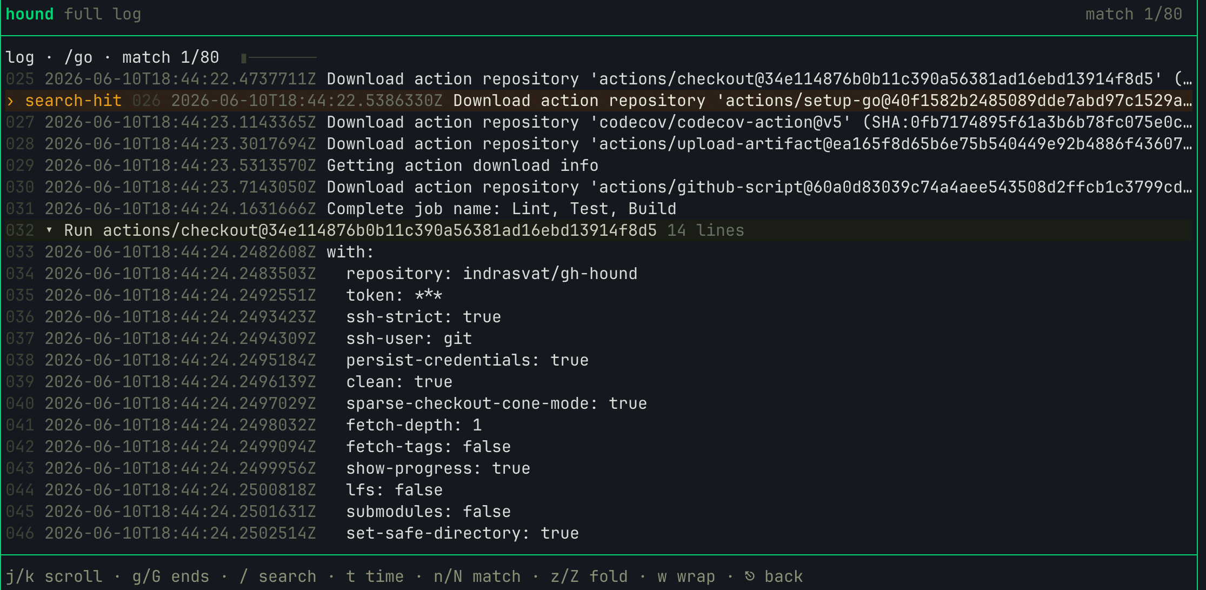Select 'fetch-depth: 1' line
The image size is (1206, 590).
(x=599, y=425)
